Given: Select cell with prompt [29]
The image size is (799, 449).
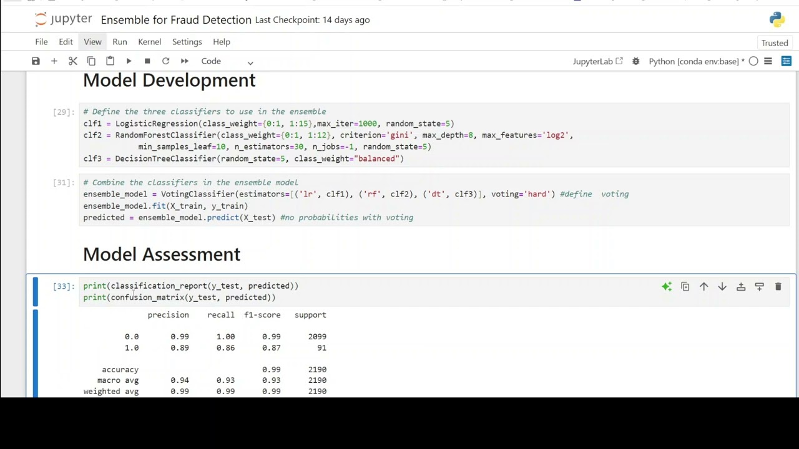Looking at the screenshot, I should click(x=63, y=112).
